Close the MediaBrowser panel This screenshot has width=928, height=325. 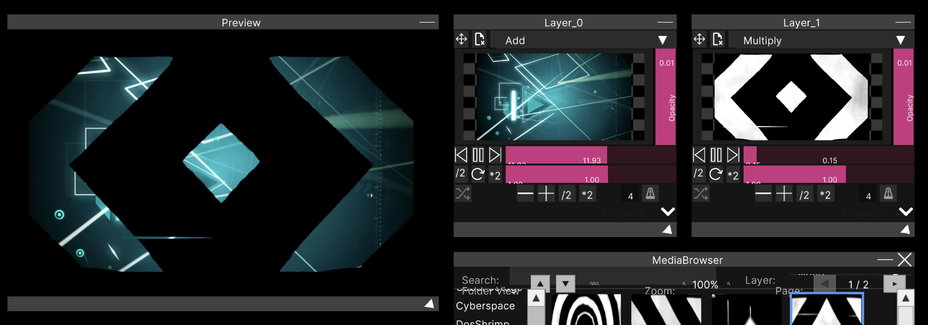click(905, 260)
